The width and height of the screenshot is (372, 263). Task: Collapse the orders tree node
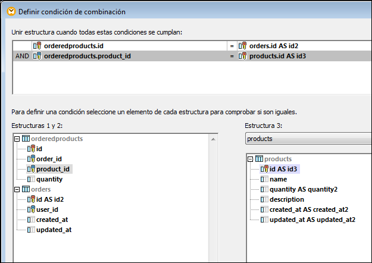(17, 189)
